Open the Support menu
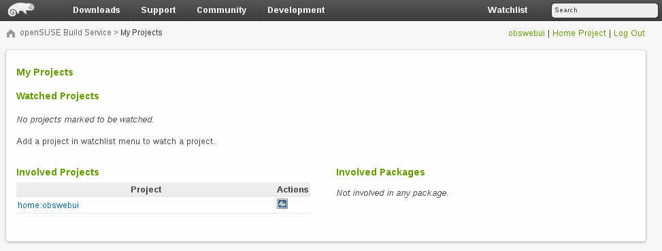The height and width of the screenshot is (251, 662). (x=159, y=10)
